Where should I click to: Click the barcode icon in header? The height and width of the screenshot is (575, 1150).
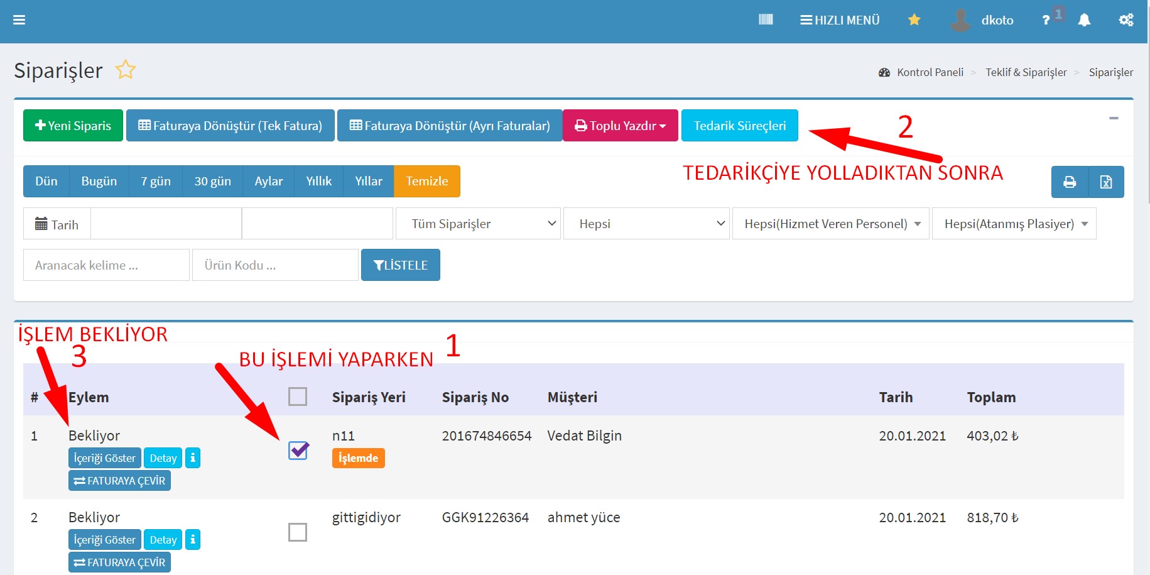coord(765,20)
